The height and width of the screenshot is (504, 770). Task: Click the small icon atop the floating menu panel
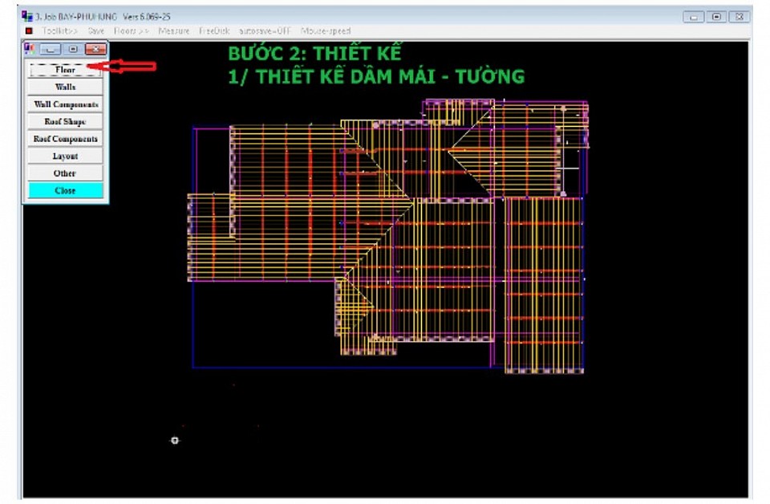(x=30, y=49)
